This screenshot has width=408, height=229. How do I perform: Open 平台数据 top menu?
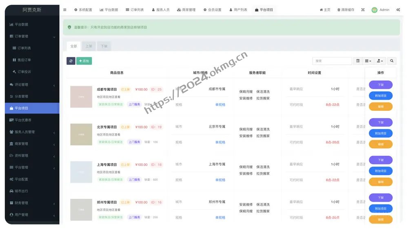[x=109, y=10]
